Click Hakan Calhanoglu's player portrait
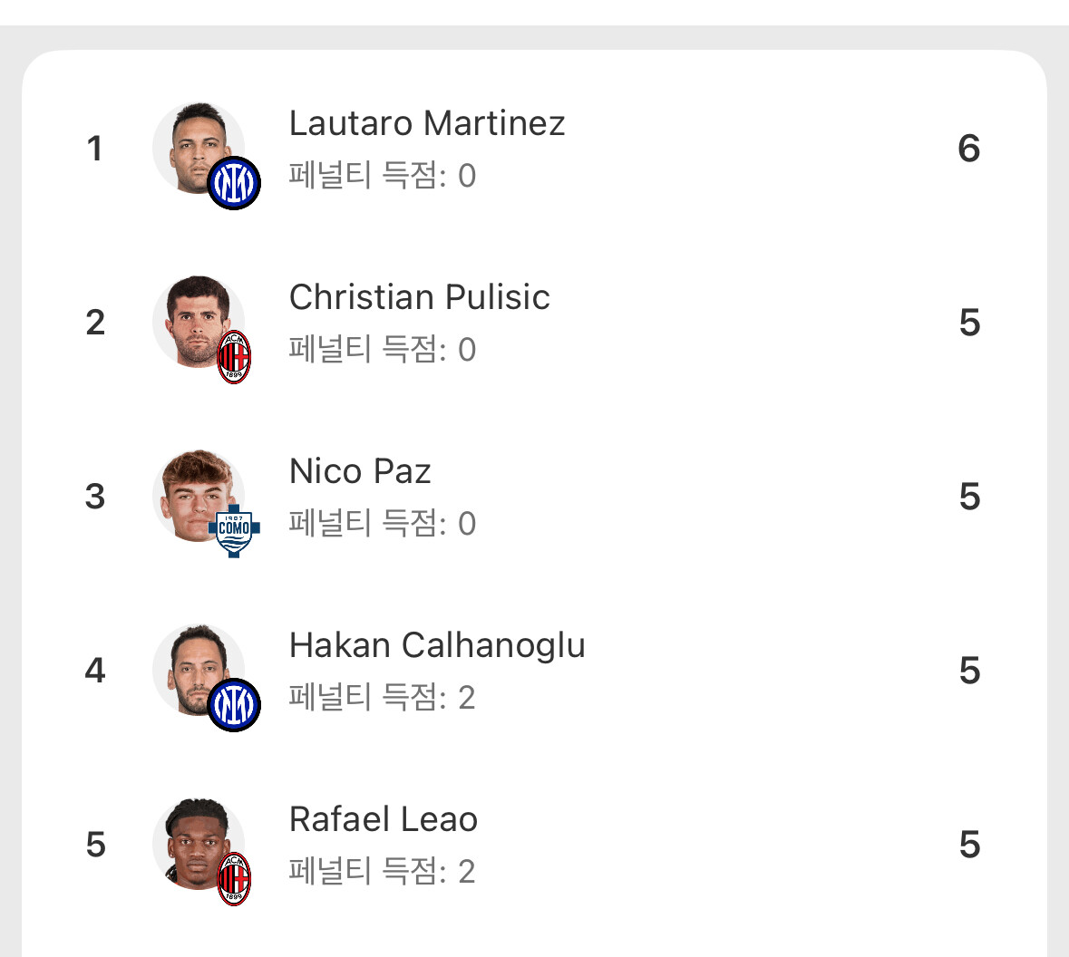 (193, 665)
